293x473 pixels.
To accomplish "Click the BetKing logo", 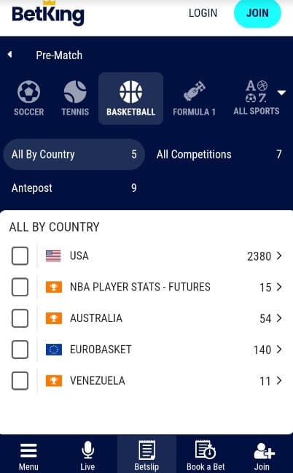I will [48, 13].
